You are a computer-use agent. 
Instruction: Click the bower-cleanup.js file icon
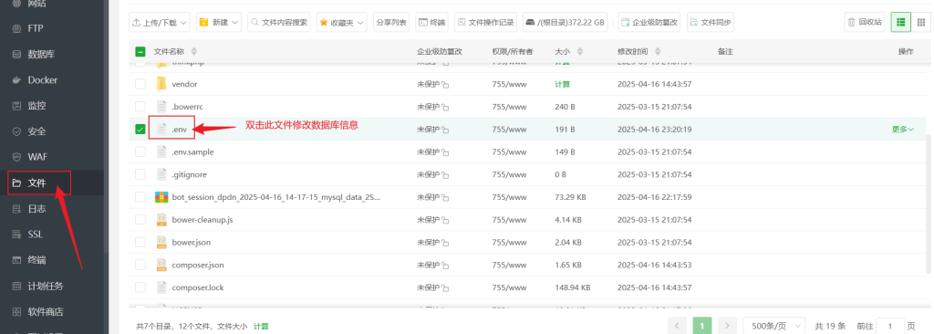coord(161,220)
